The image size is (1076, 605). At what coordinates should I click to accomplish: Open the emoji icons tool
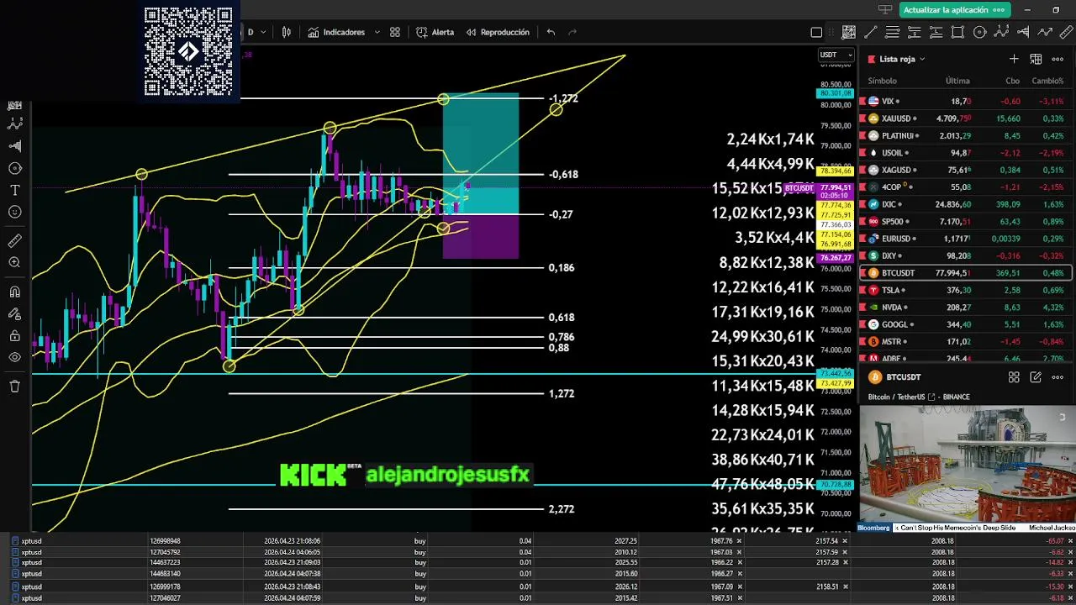click(14, 213)
